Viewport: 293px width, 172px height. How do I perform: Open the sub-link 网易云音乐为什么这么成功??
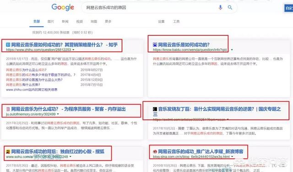[x=26, y=70]
